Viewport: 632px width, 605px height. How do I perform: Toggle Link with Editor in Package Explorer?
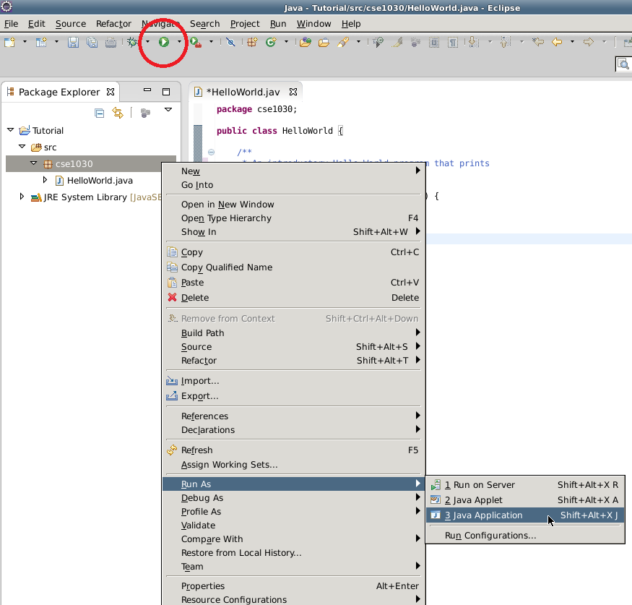pyautogui.click(x=118, y=113)
